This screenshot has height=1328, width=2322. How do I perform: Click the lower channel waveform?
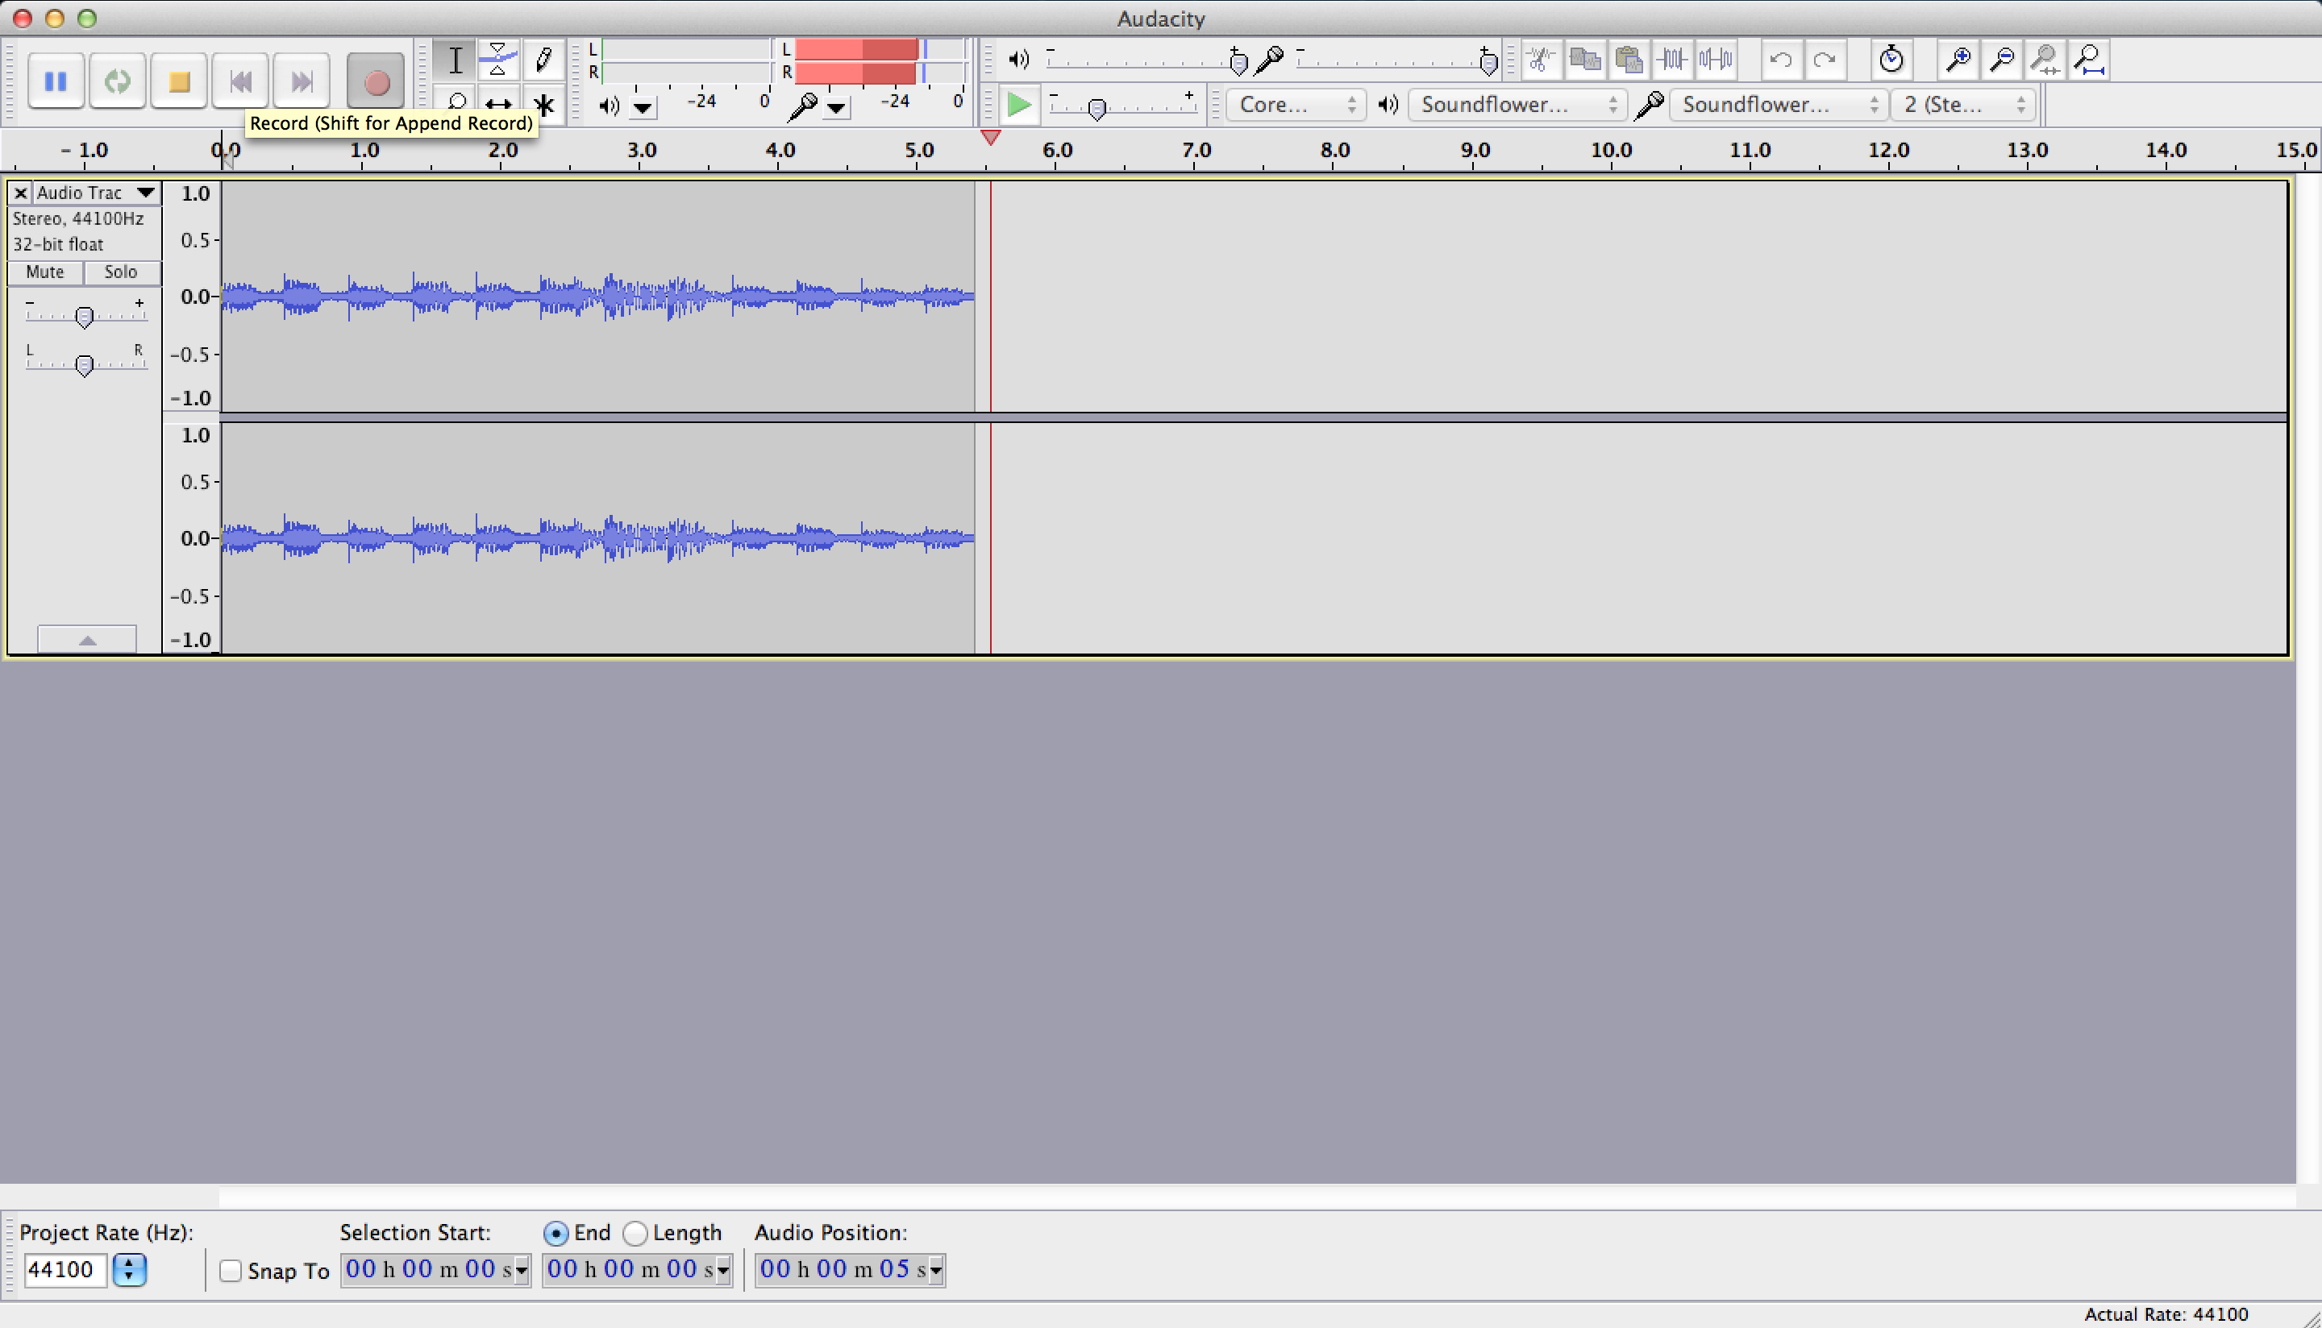pyautogui.click(x=597, y=538)
